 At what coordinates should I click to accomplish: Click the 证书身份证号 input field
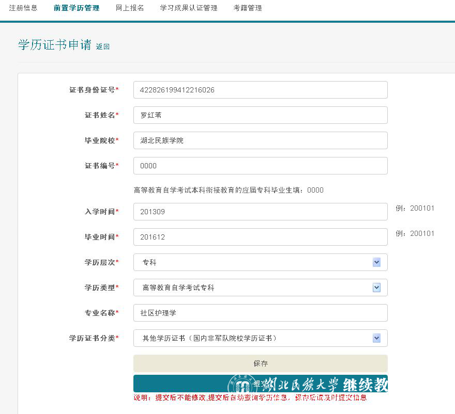click(260, 90)
